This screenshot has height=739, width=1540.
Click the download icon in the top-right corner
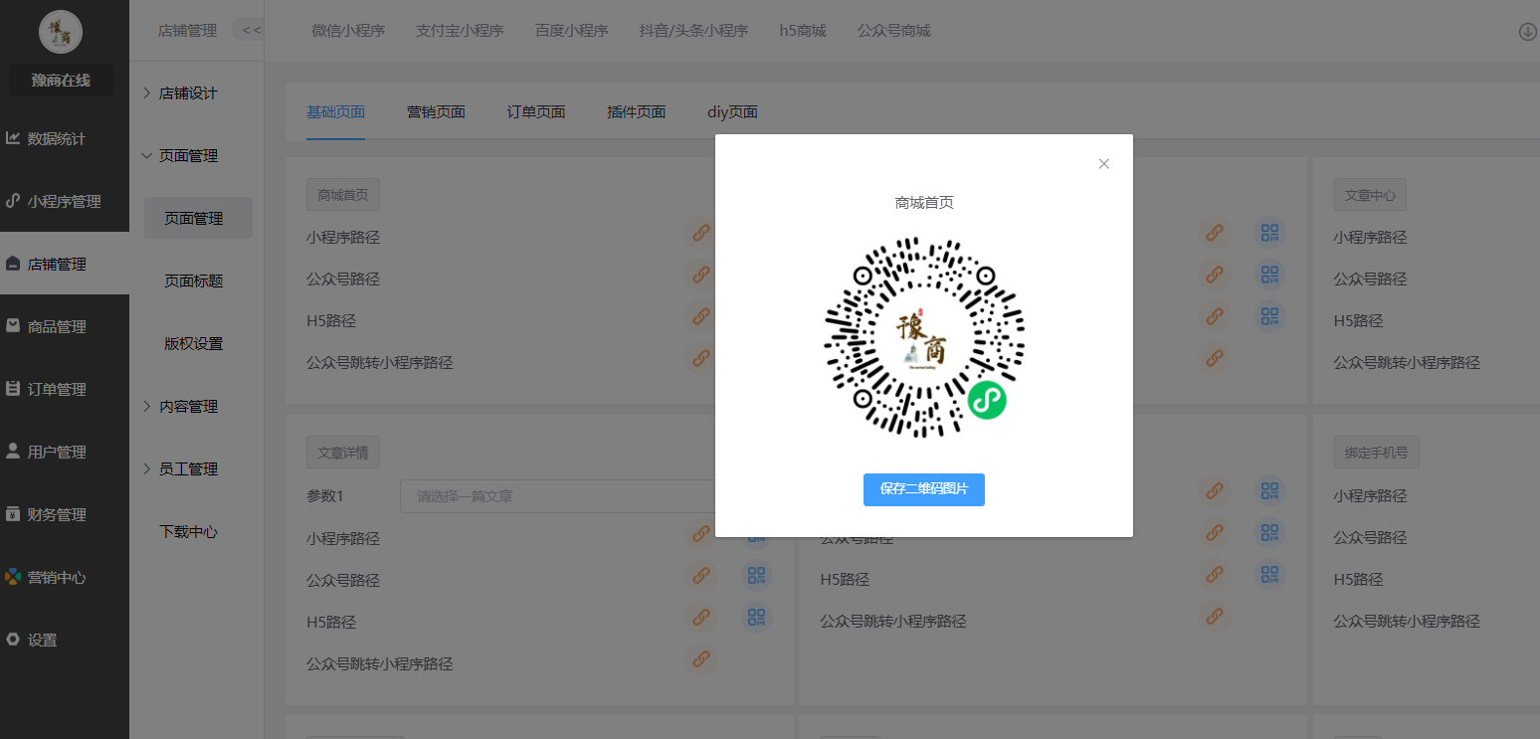click(1528, 32)
